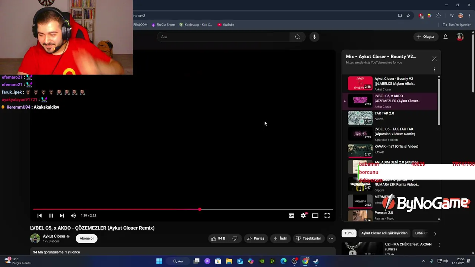This screenshot has height=267, width=475.
Task: Play LVBEL C5 - TAK TAK TAK Alparslan Yıldırım Remix
Action: (x=390, y=134)
